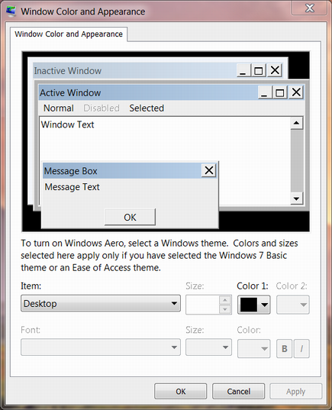
Task: Click the Cancel button
Action: click(x=238, y=391)
